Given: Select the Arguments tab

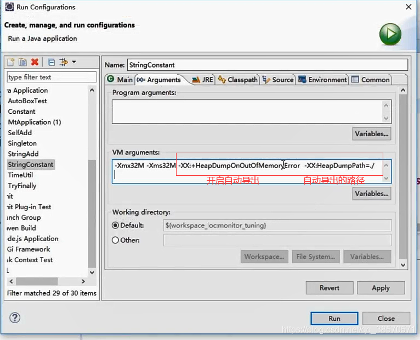Looking at the screenshot, I should pyautogui.click(x=159, y=80).
